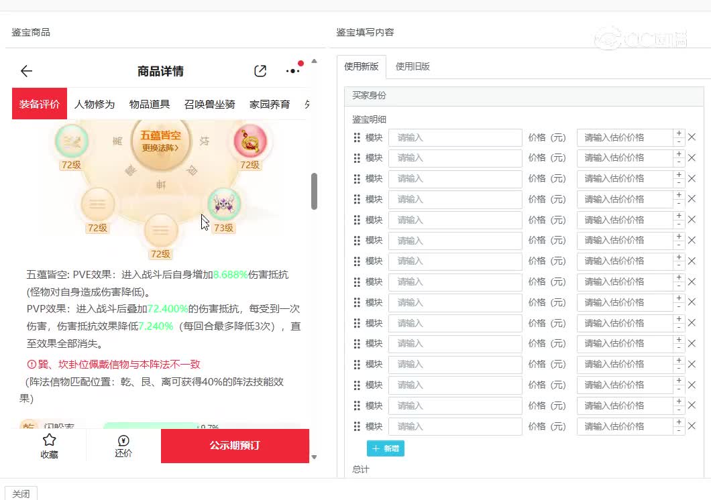The image size is (711, 500).
Task: Increase the last row price with plus
Action: pos(679,422)
